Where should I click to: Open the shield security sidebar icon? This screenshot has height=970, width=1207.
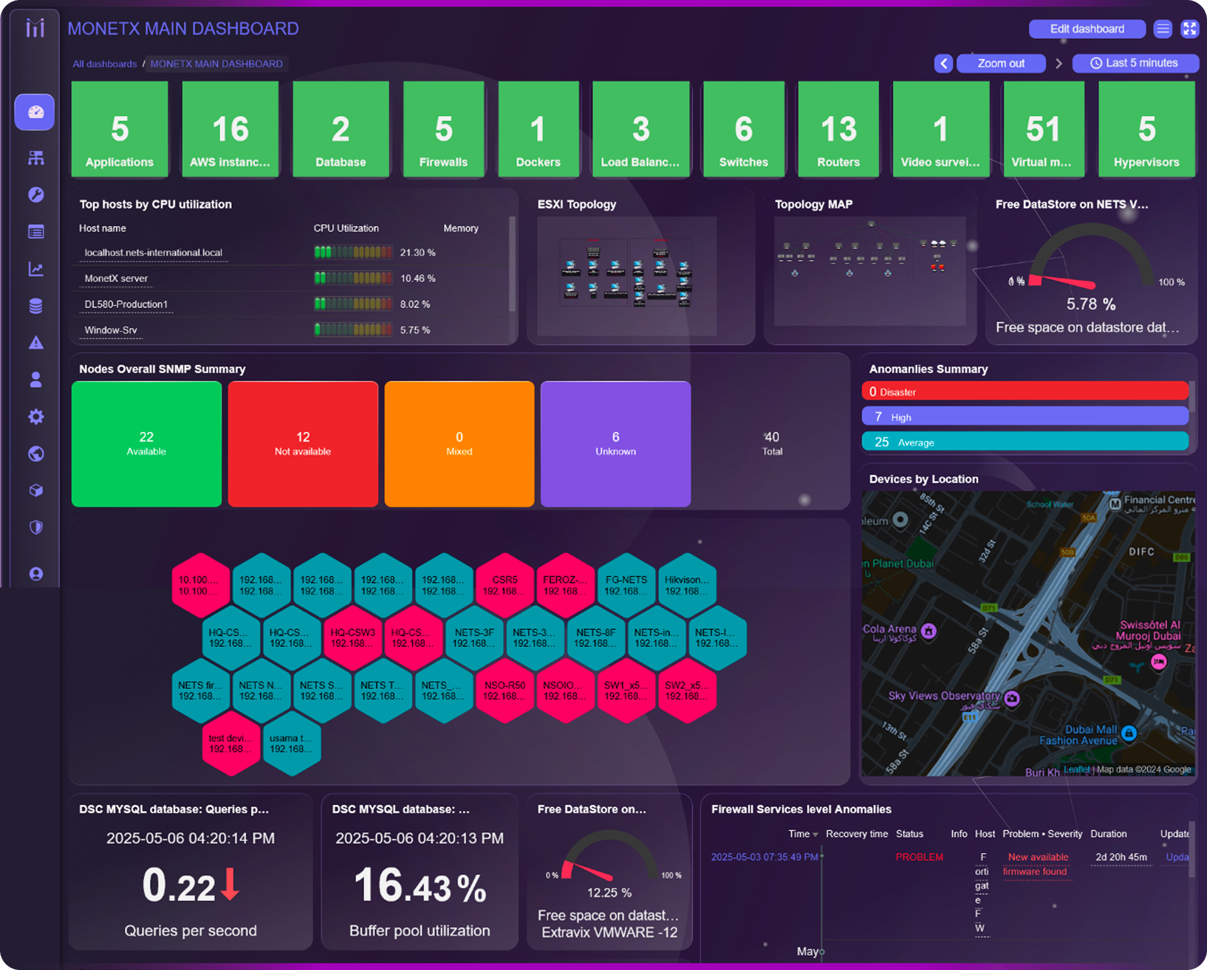(36, 527)
